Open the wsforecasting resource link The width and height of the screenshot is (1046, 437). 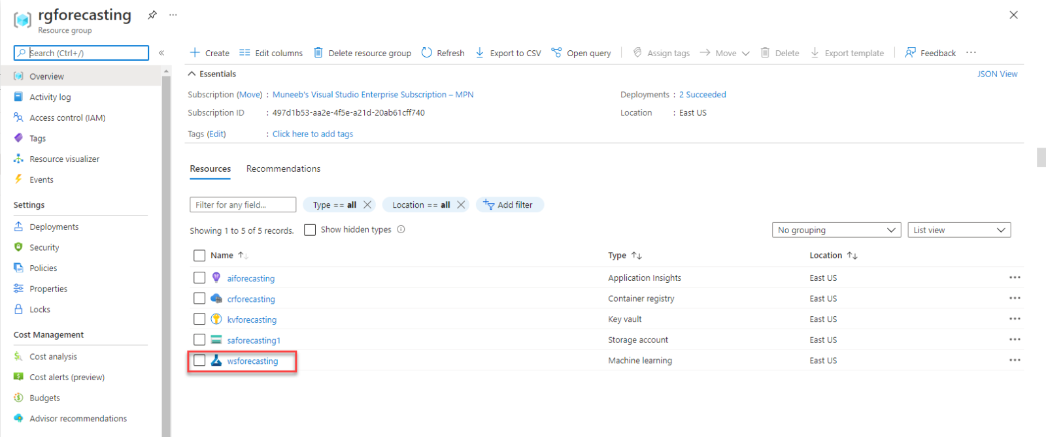252,361
